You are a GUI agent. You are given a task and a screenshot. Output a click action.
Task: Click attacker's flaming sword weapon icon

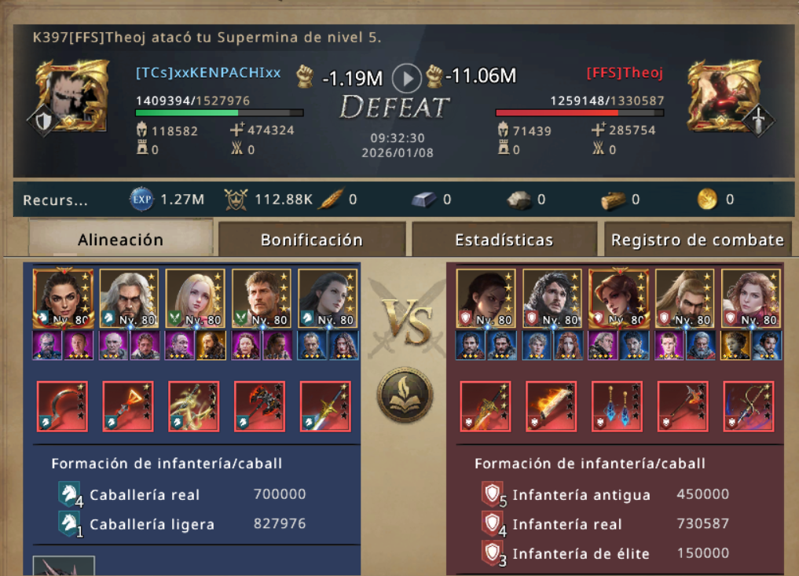point(551,406)
